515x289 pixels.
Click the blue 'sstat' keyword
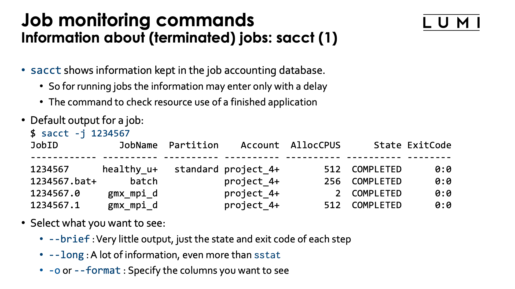tap(267, 255)
